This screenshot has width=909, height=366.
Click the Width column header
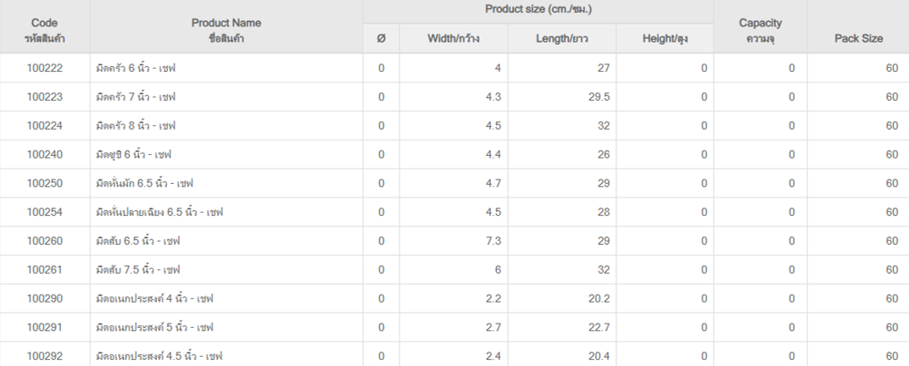(x=454, y=39)
